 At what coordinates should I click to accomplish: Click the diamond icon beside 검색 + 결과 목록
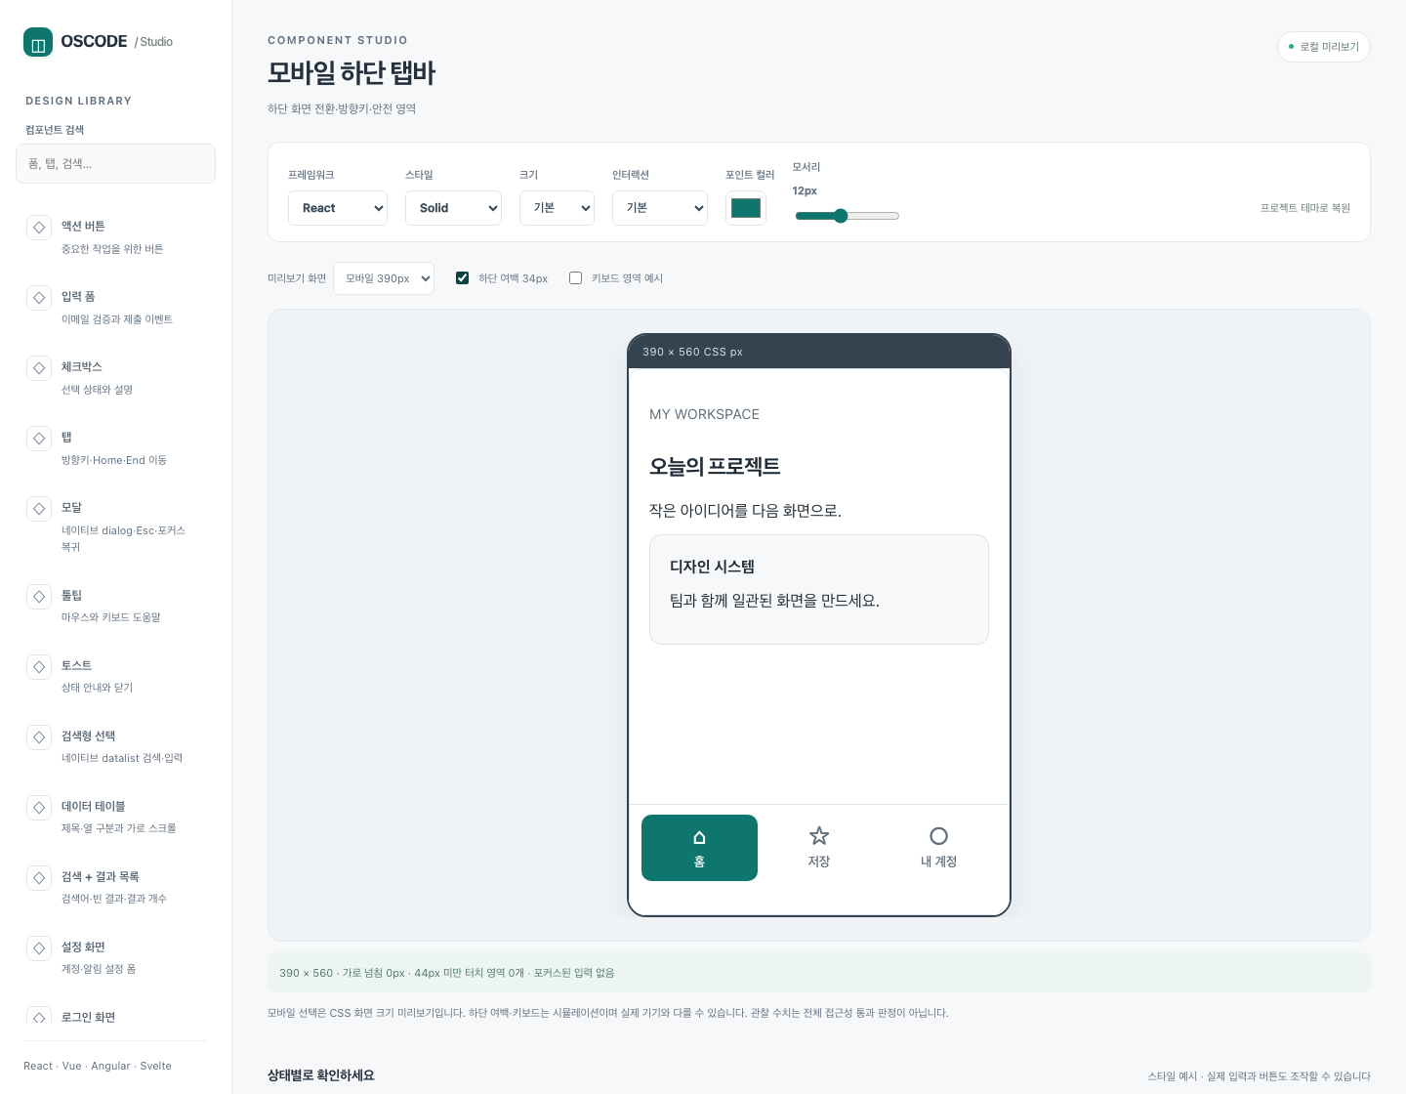pyautogui.click(x=39, y=877)
